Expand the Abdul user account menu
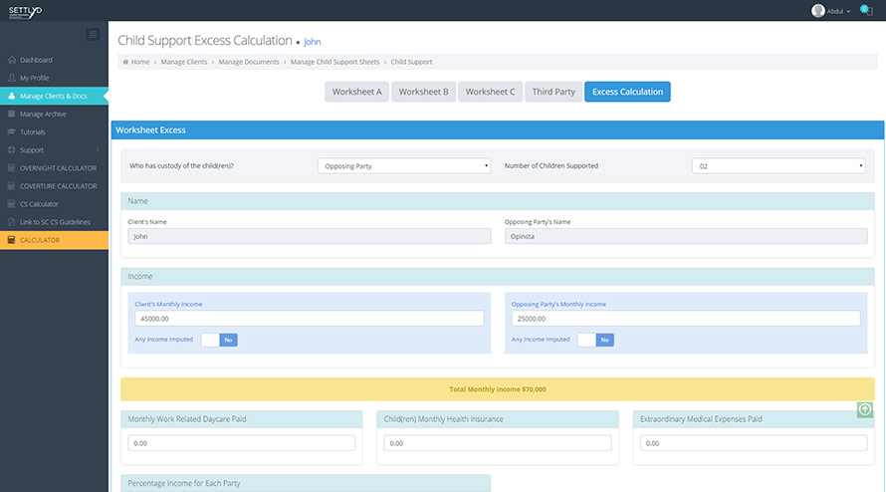The width and height of the screenshot is (886, 492). [832, 11]
